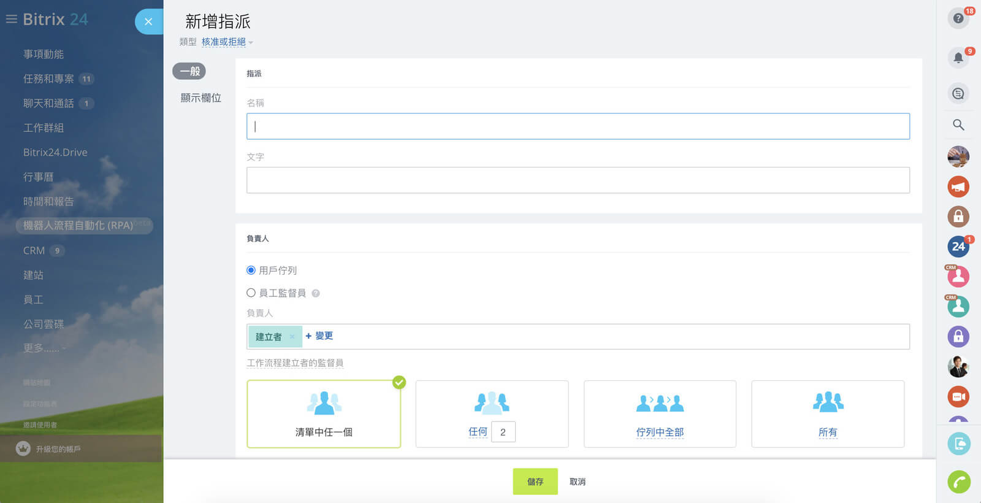Click the + 變更 link
981x503 pixels.
pyautogui.click(x=319, y=336)
